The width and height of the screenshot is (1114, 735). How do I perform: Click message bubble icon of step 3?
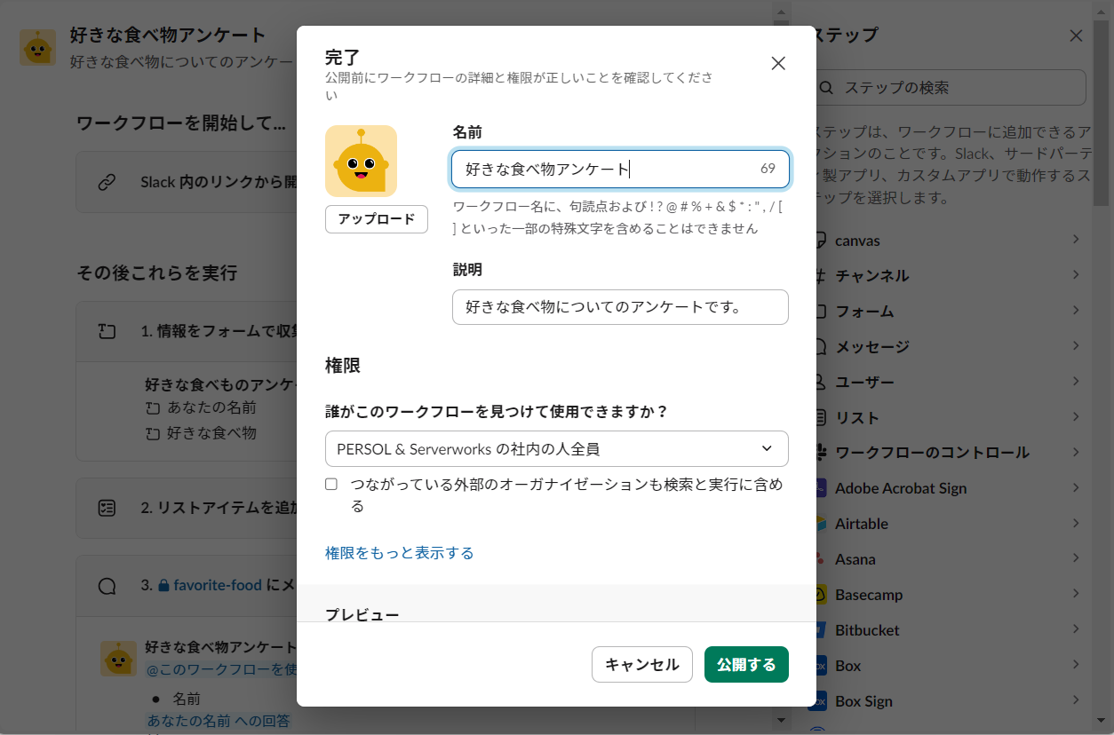(107, 586)
